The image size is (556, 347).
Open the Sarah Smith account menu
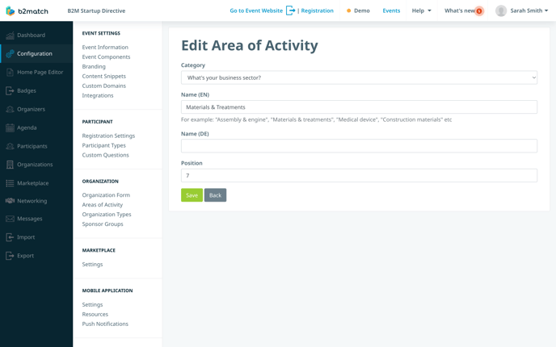pos(529,10)
